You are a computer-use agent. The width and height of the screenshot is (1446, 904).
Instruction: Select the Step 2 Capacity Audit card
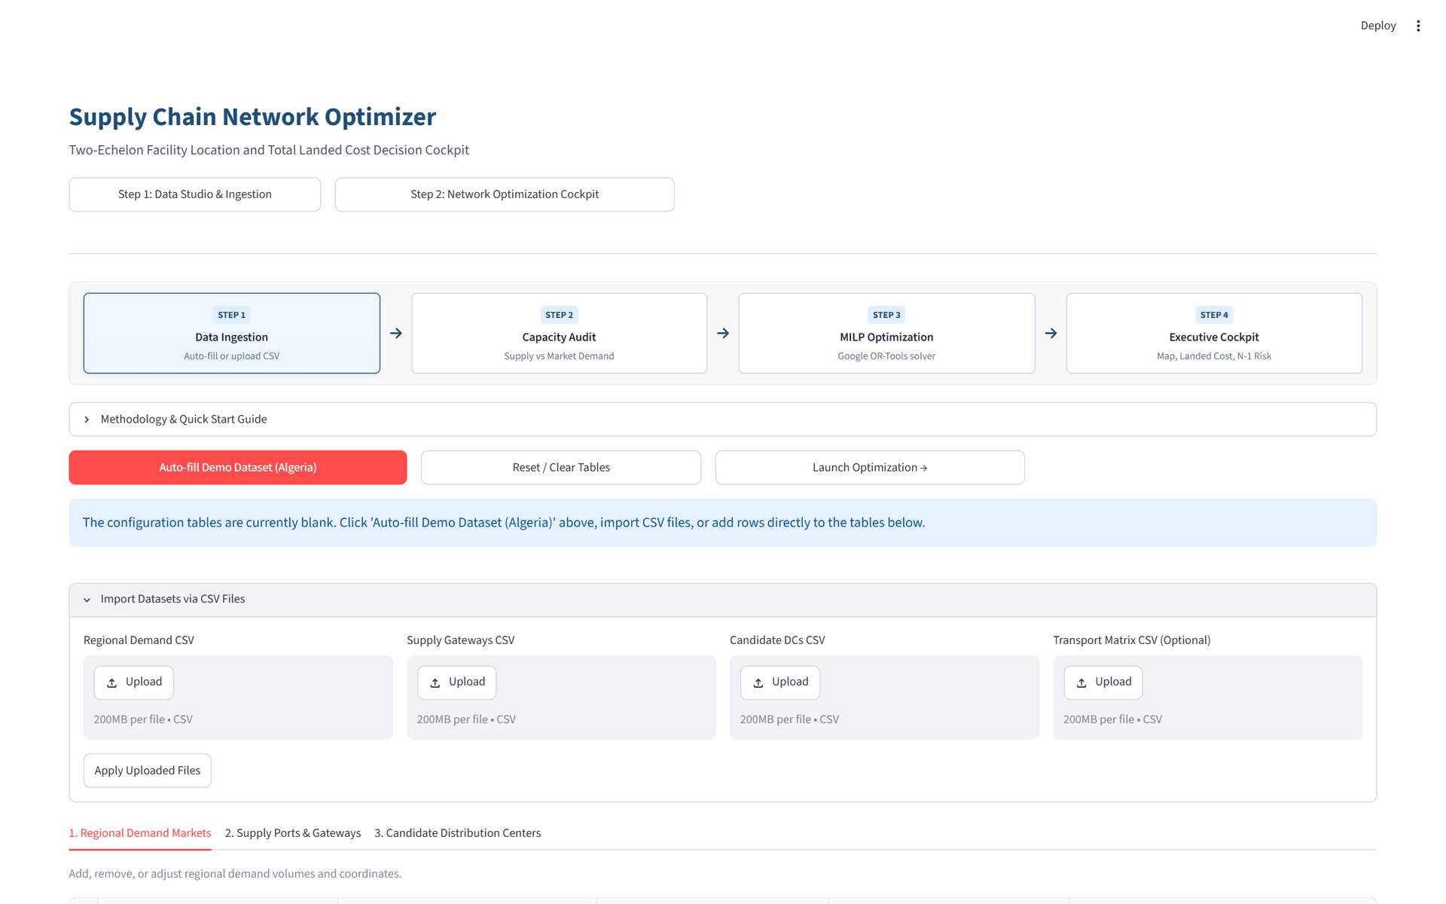pyautogui.click(x=560, y=333)
